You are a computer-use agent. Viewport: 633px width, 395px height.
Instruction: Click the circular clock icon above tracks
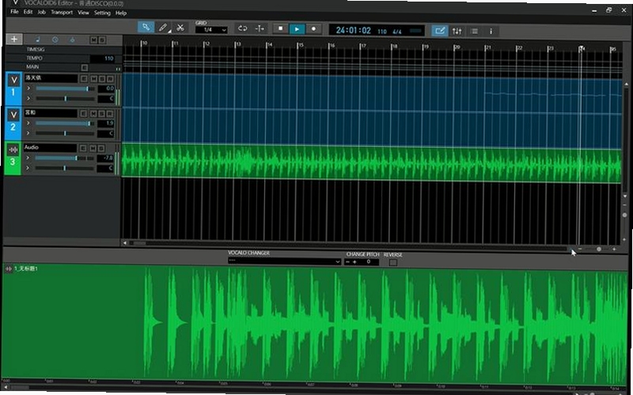click(55, 39)
